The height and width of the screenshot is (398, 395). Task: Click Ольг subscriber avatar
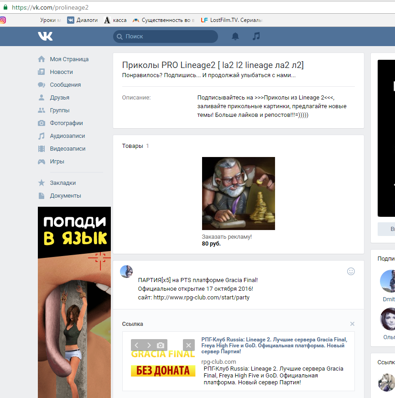387,319
